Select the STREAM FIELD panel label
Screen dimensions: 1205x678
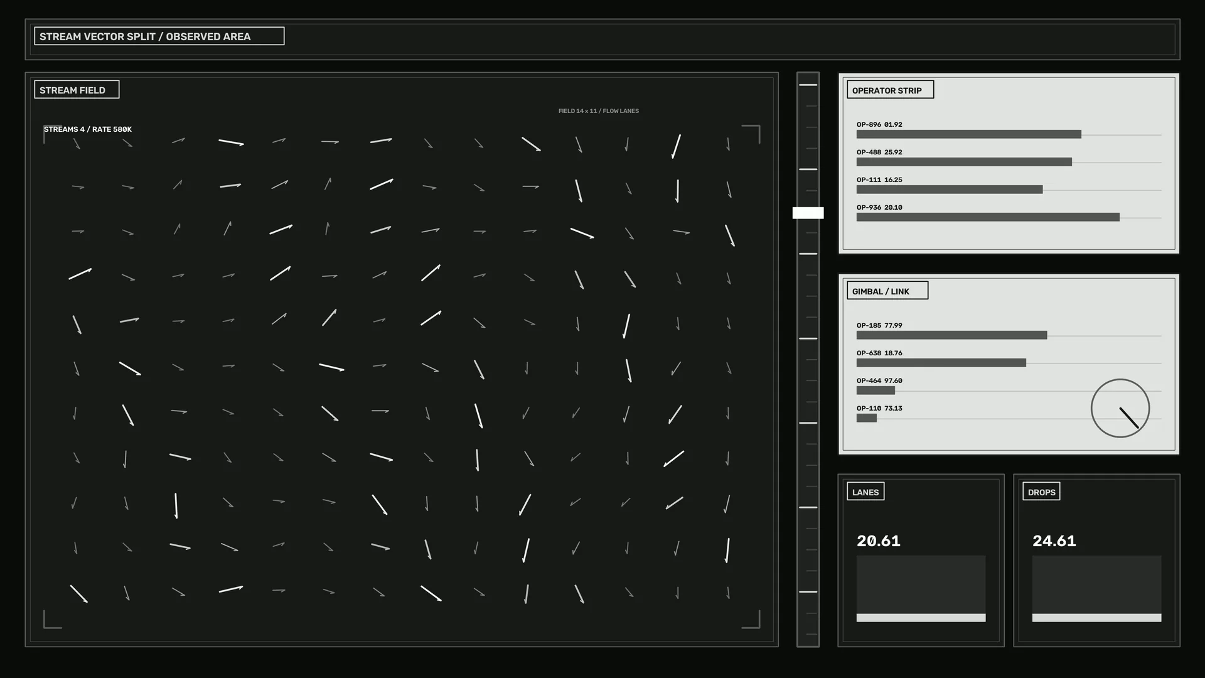[x=77, y=90]
